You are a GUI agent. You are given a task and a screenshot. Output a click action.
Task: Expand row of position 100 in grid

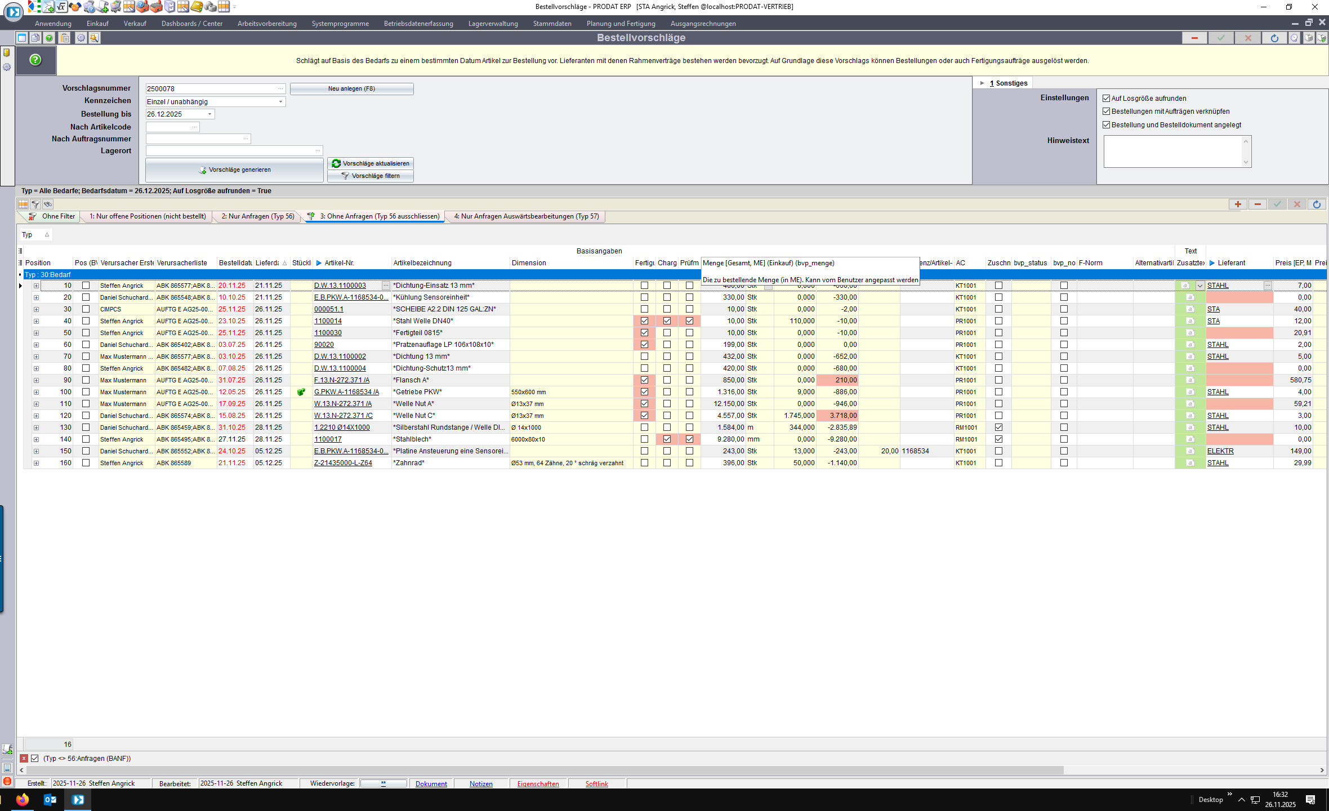[36, 392]
